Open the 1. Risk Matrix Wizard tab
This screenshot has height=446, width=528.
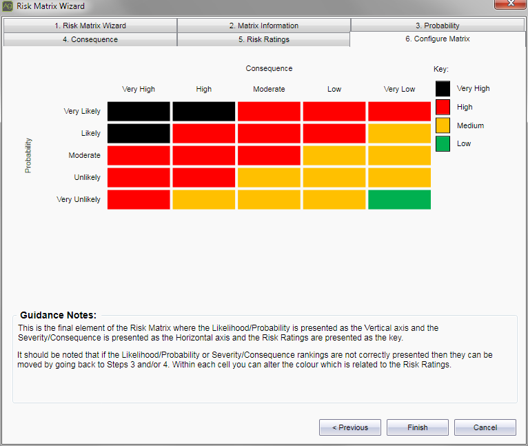(x=90, y=26)
